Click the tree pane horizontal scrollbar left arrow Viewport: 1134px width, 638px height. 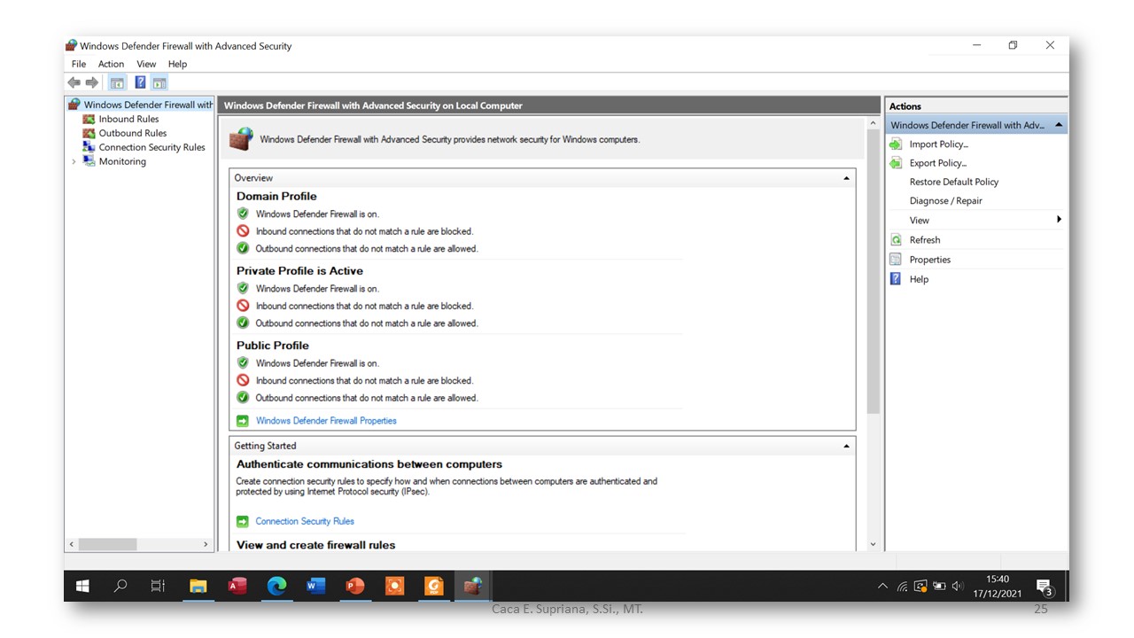point(72,544)
